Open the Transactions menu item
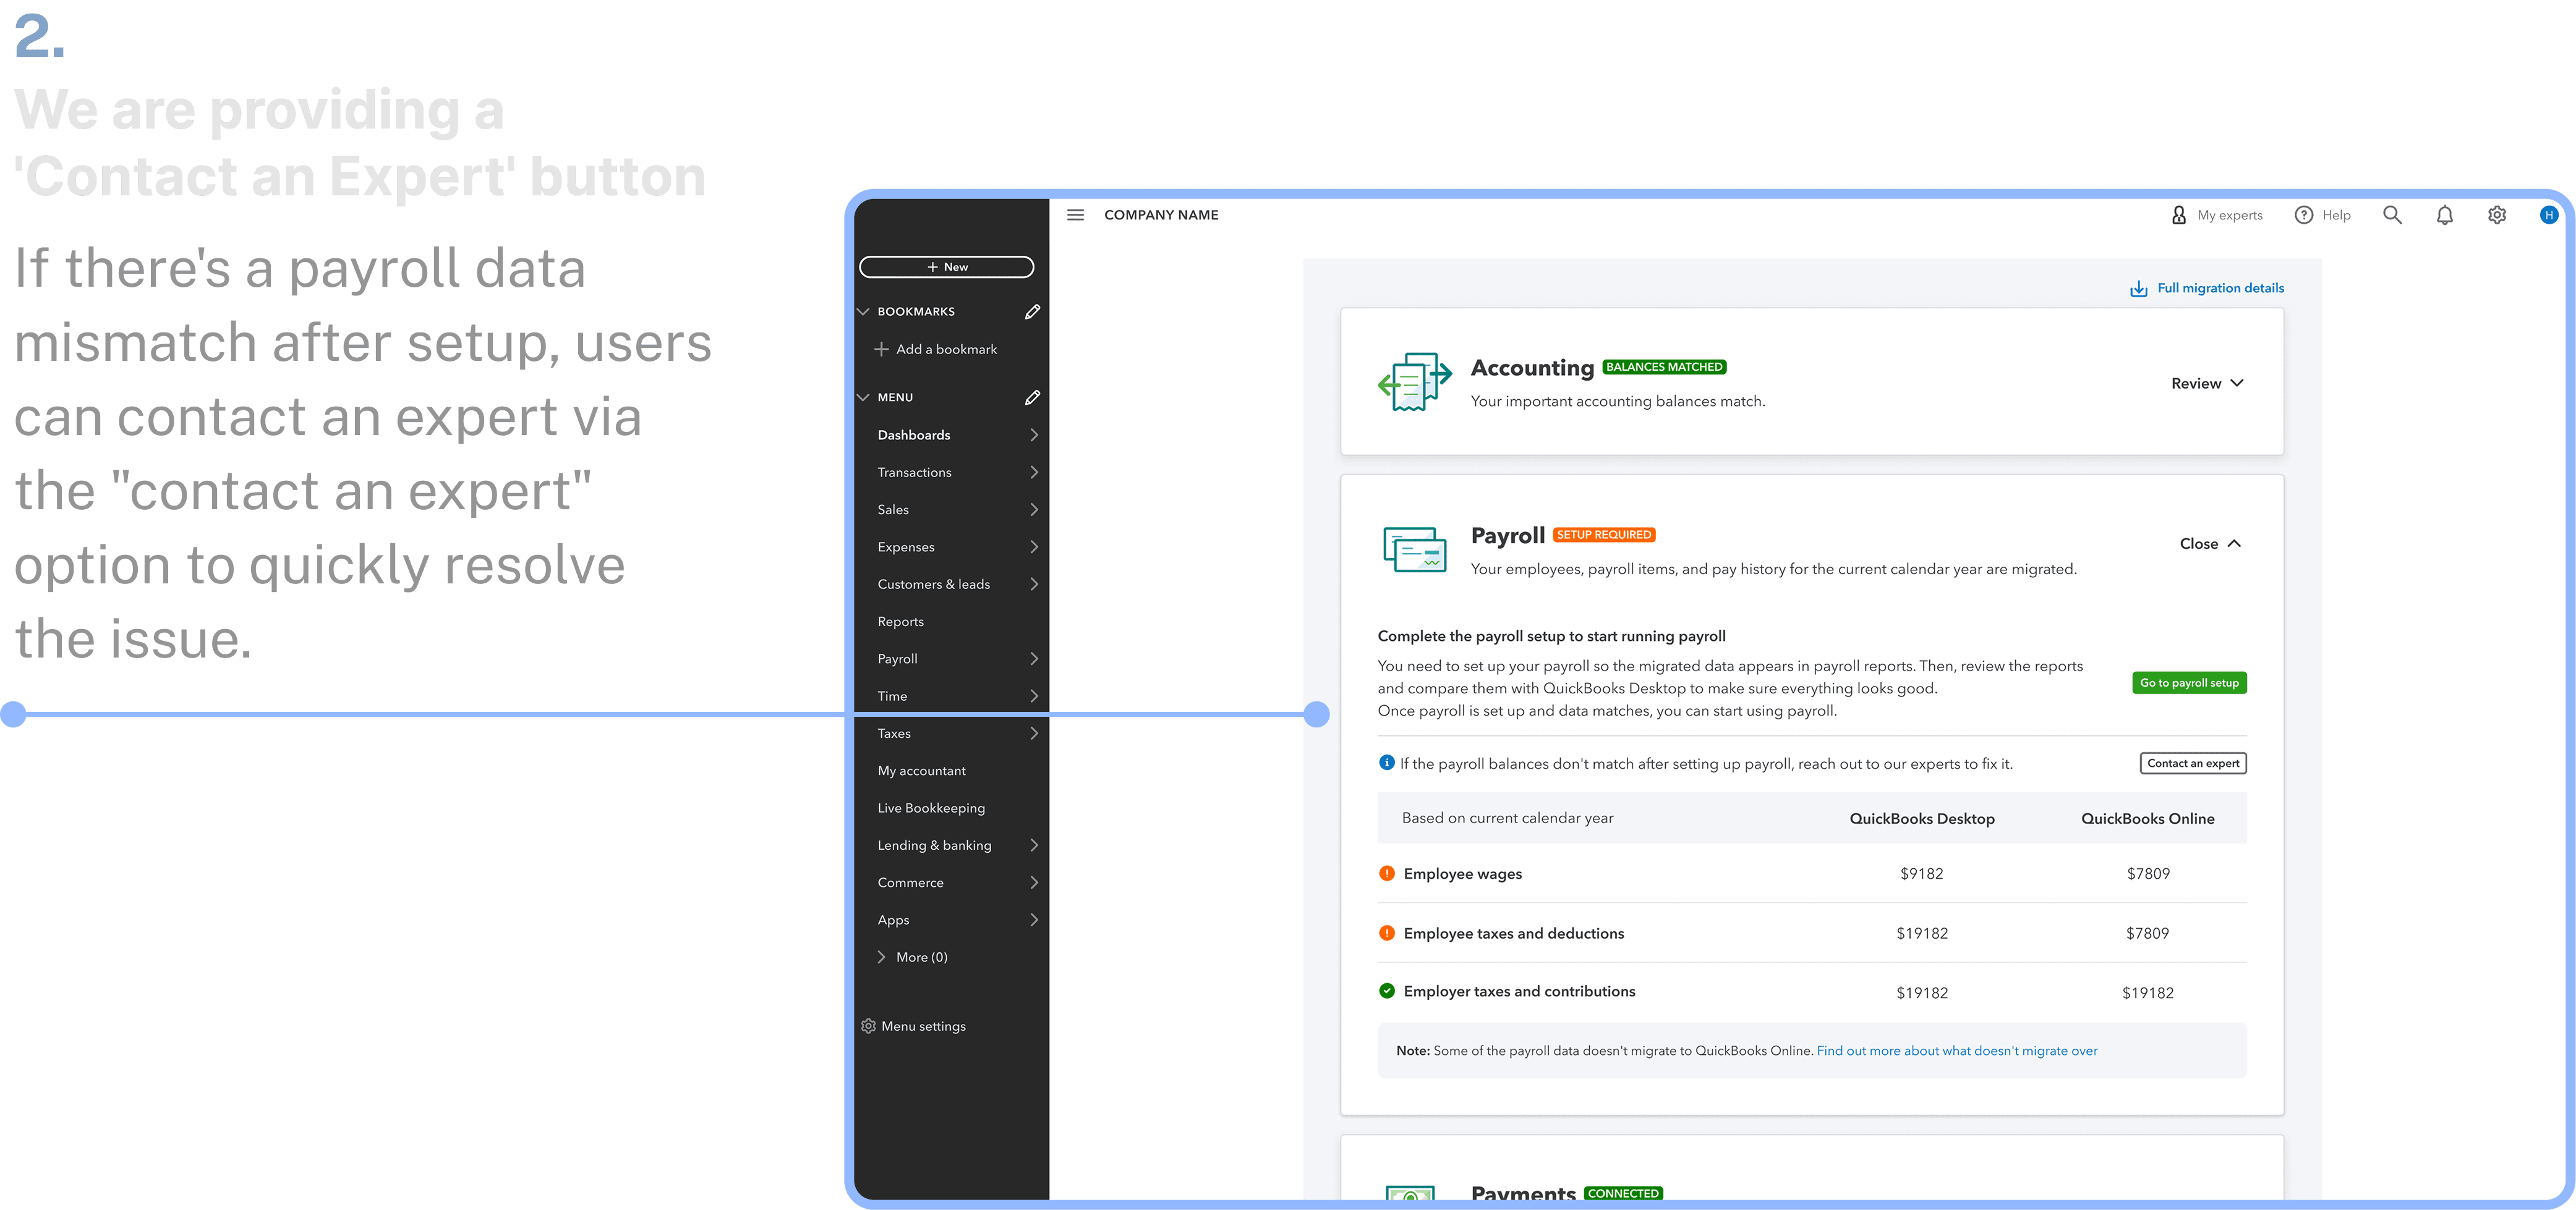The width and height of the screenshot is (2576, 1210). click(x=914, y=473)
